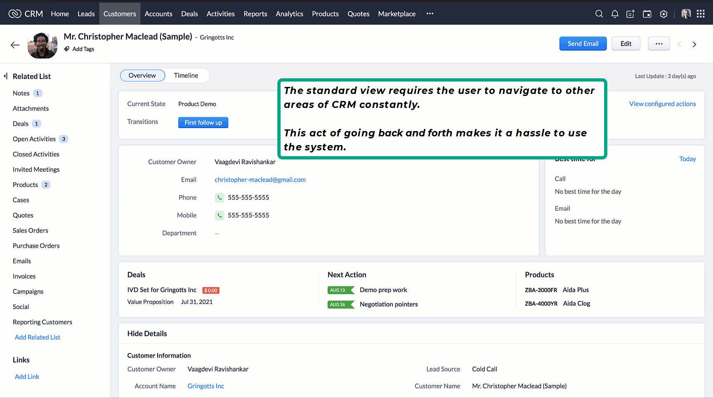Go to next record with right chevron
Image resolution: width=713 pixels, height=398 pixels.
(694, 44)
